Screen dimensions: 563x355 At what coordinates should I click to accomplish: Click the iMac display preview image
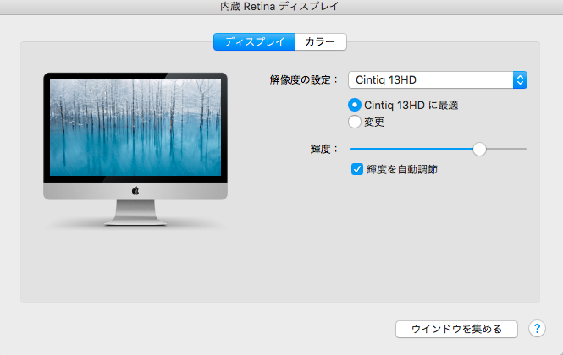(x=135, y=149)
